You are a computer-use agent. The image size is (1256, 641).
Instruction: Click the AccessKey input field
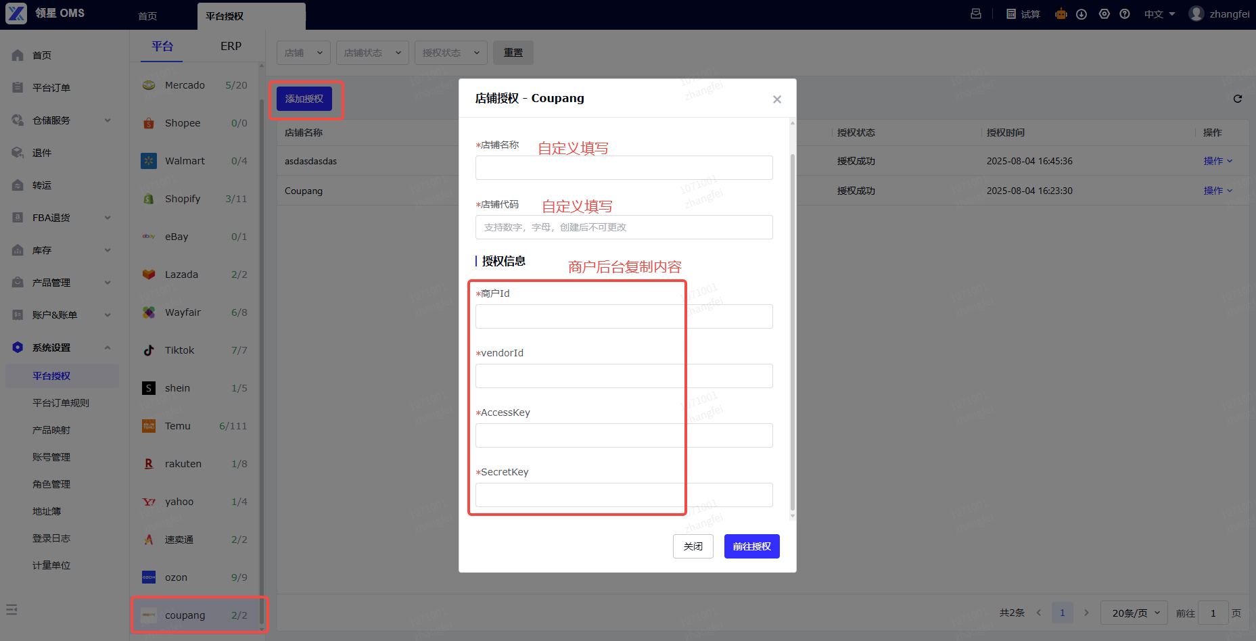(624, 435)
